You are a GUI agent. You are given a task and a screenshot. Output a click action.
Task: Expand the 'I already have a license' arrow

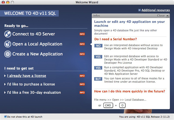pos(5,76)
